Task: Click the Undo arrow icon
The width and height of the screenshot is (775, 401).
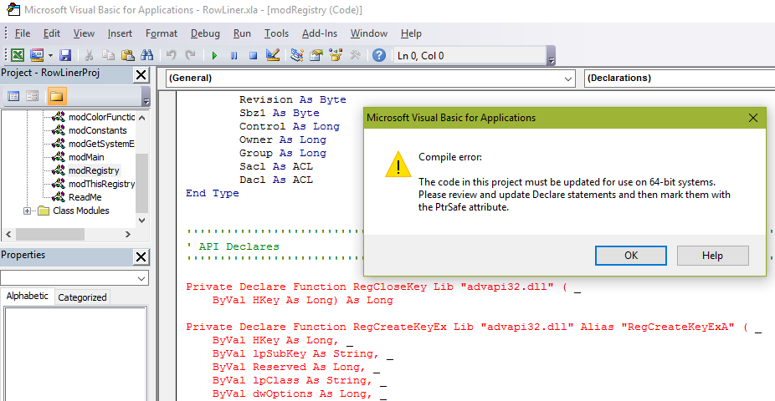Action: click(x=171, y=55)
